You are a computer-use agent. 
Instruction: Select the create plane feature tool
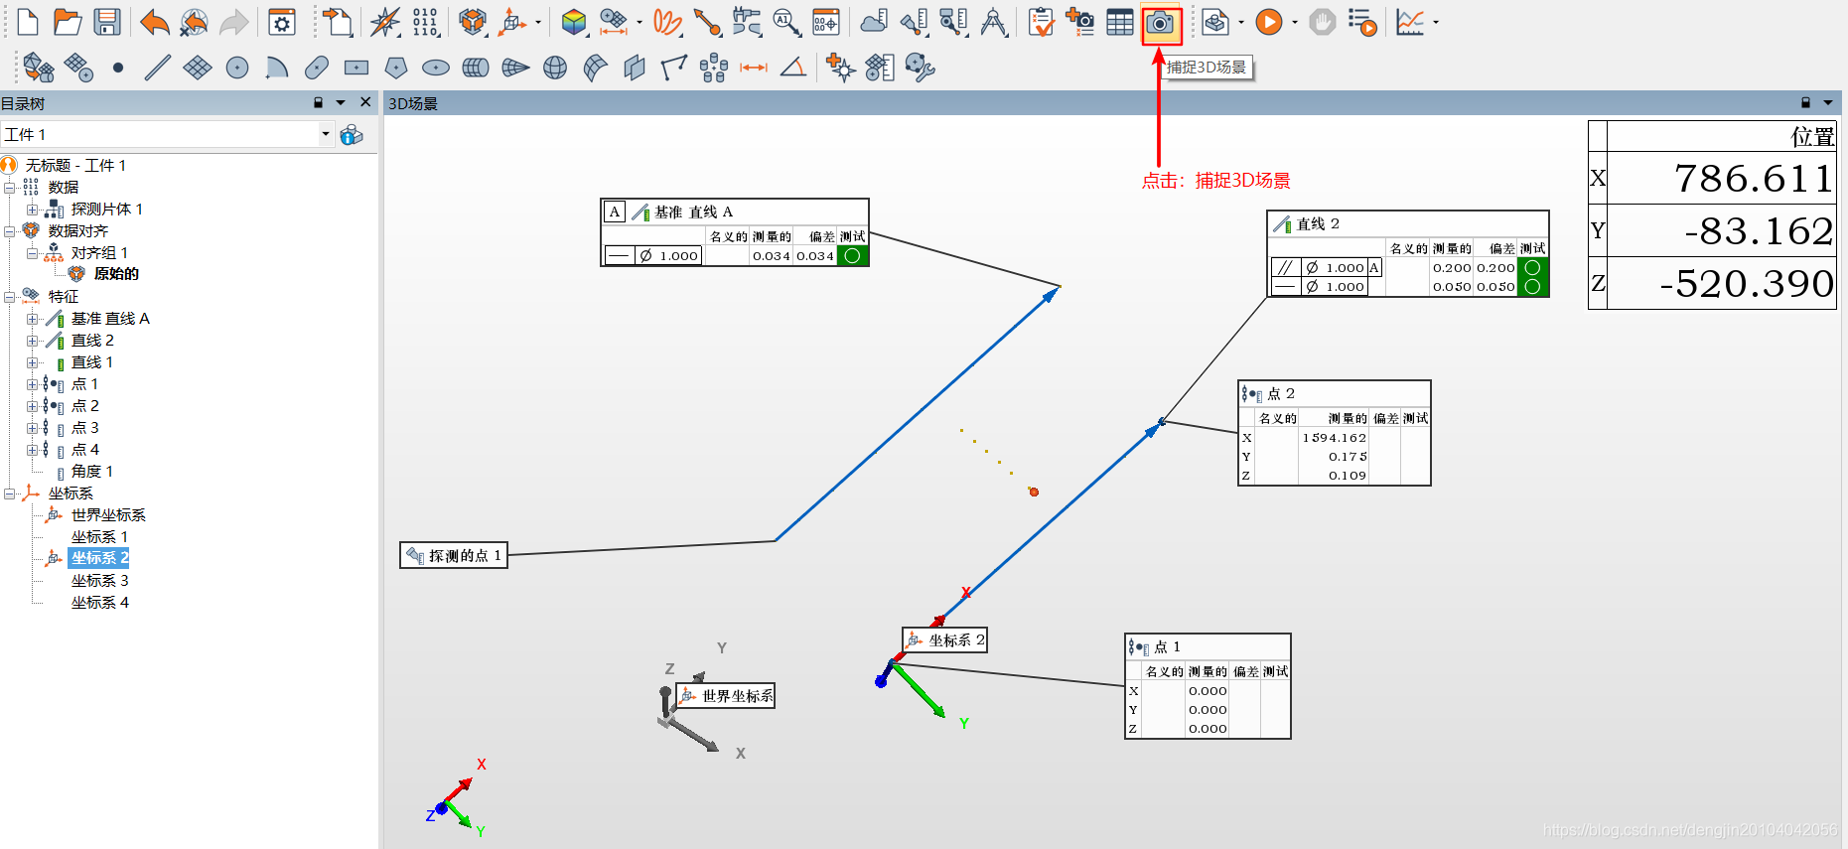[198, 68]
